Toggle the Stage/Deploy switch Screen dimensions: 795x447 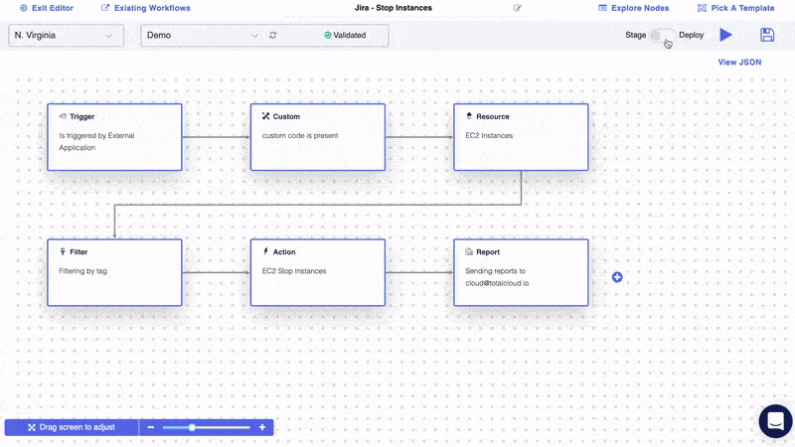coord(662,35)
